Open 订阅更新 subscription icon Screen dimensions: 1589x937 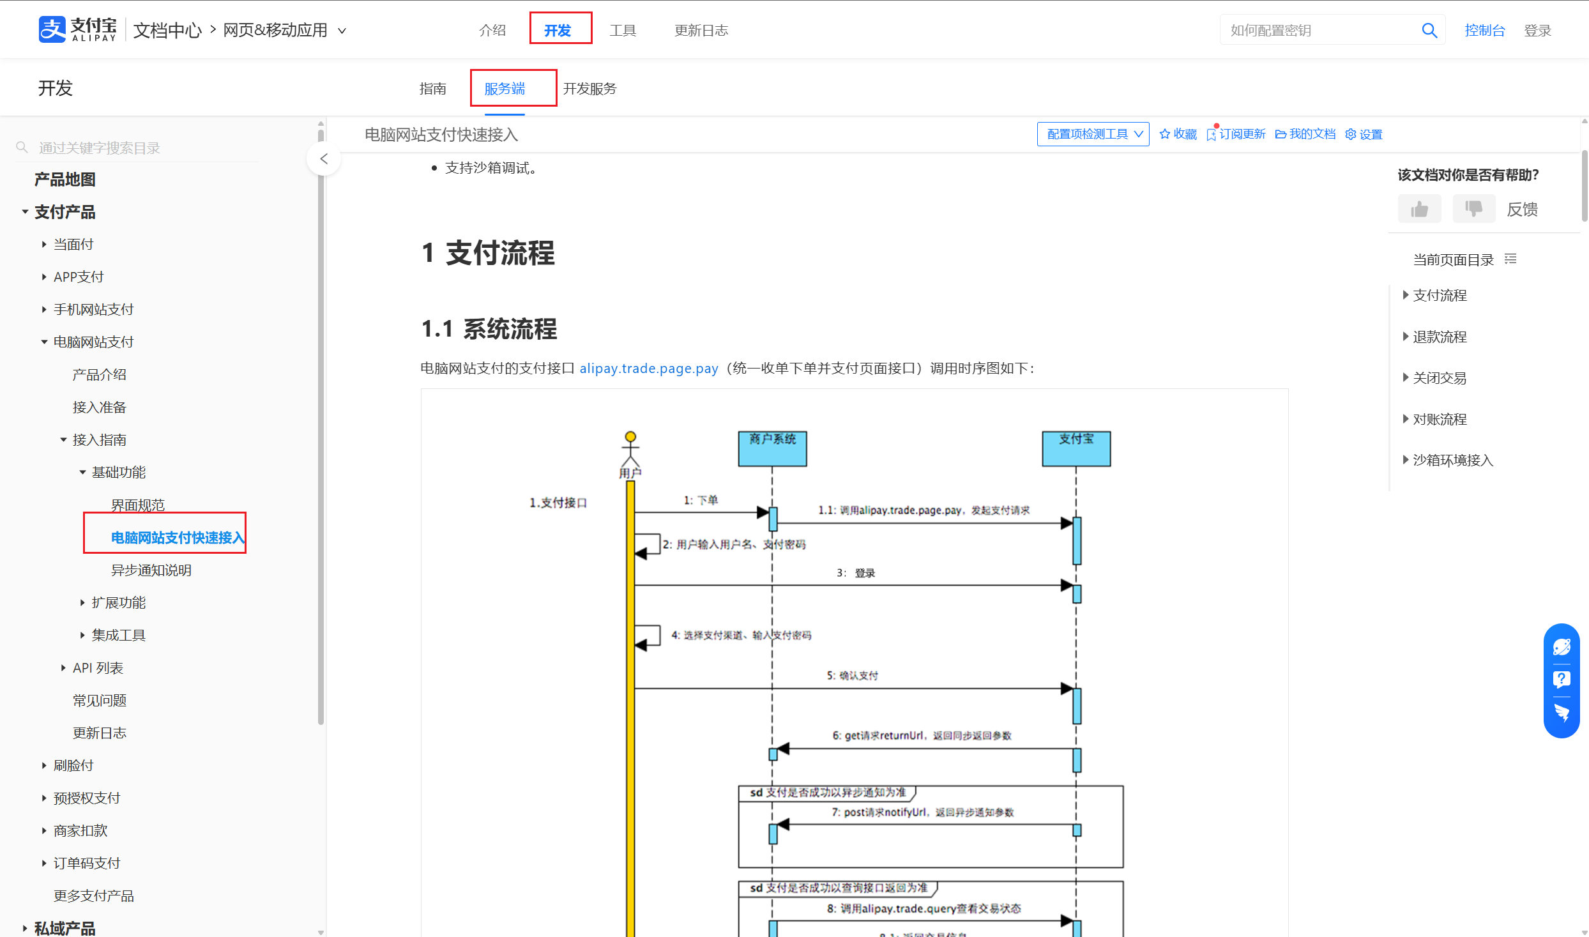pyautogui.click(x=1212, y=133)
